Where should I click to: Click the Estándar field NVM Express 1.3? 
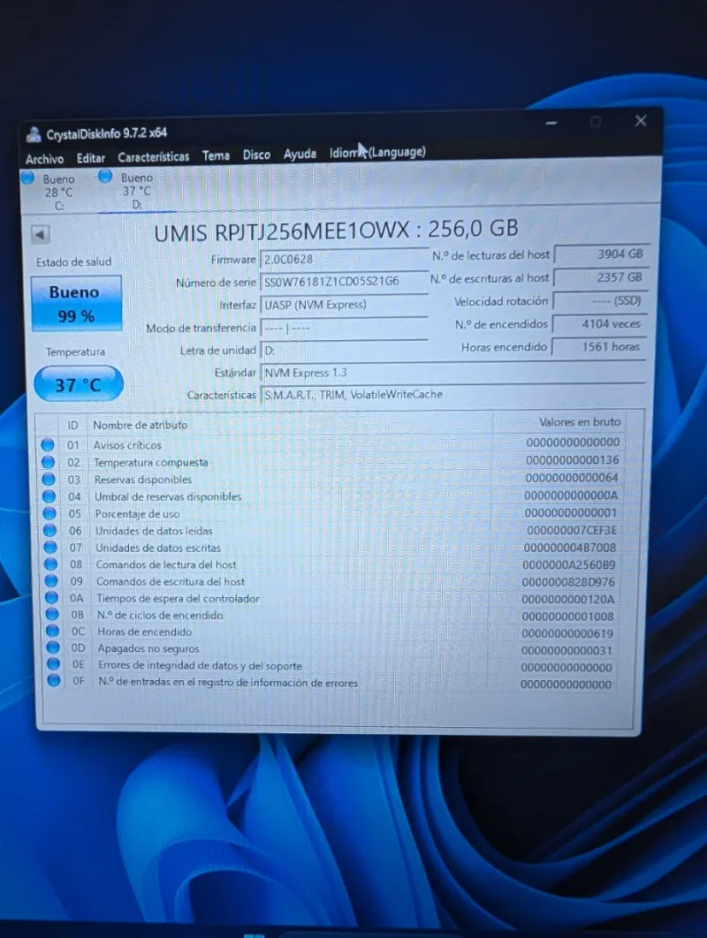click(x=453, y=373)
